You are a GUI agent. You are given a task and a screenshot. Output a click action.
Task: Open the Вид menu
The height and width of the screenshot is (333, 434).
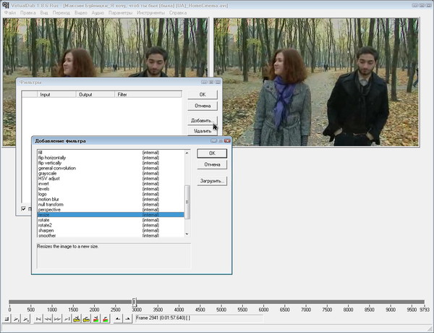point(44,13)
